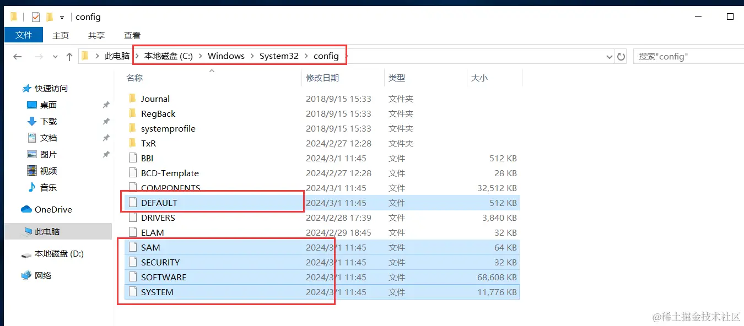Image resolution: width=744 pixels, height=326 pixels.
Task: Click the search "config" box
Action: pyautogui.click(x=688, y=56)
